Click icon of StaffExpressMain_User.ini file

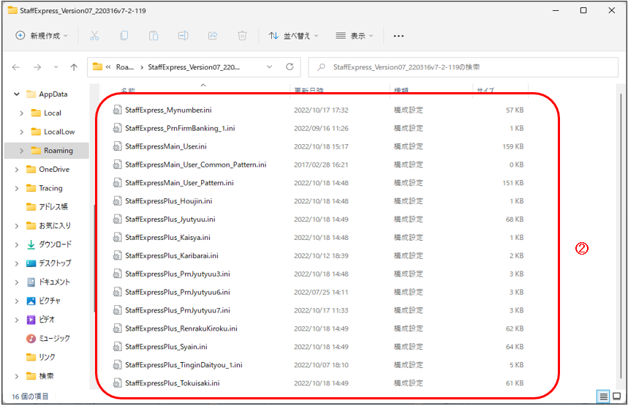click(117, 146)
